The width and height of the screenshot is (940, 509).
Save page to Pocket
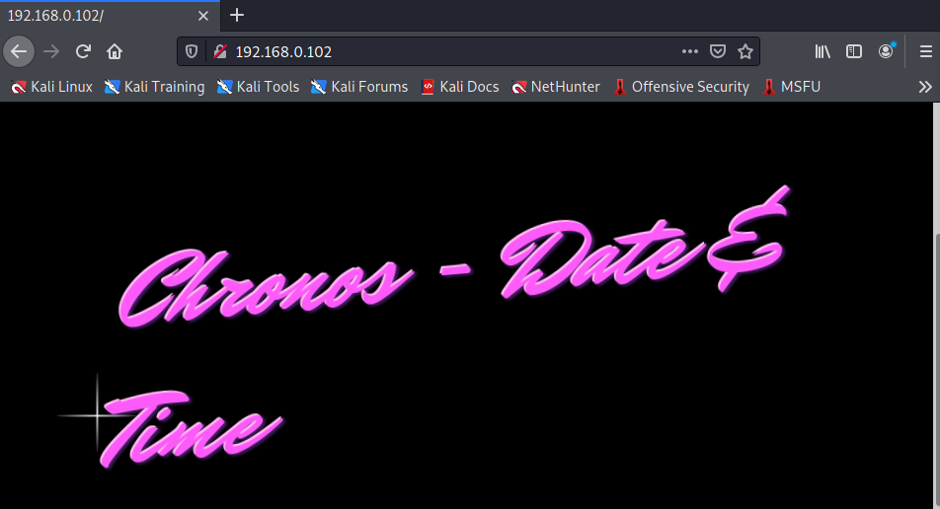click(x=718, y=51)
